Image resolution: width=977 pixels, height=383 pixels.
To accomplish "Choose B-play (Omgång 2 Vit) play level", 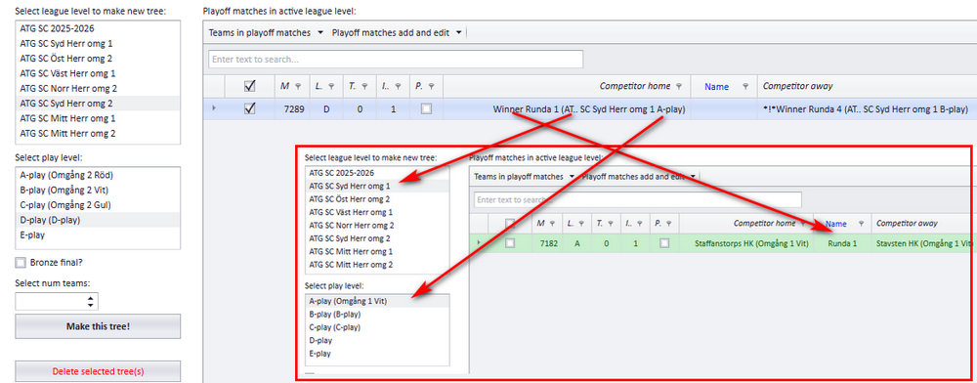I will (x=98, y=190).
